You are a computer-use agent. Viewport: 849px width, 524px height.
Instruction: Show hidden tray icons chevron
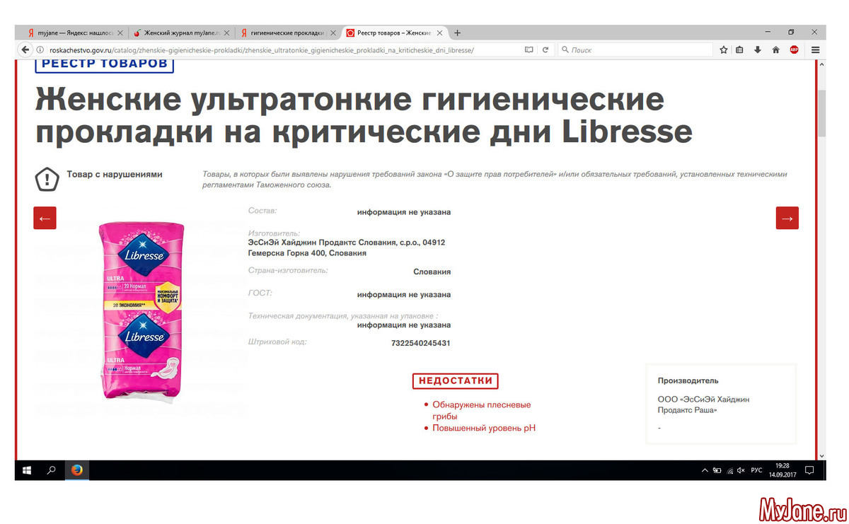(705, 470)
